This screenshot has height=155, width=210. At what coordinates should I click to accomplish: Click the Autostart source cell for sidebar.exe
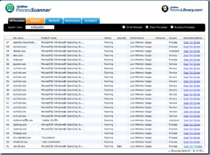174,51
